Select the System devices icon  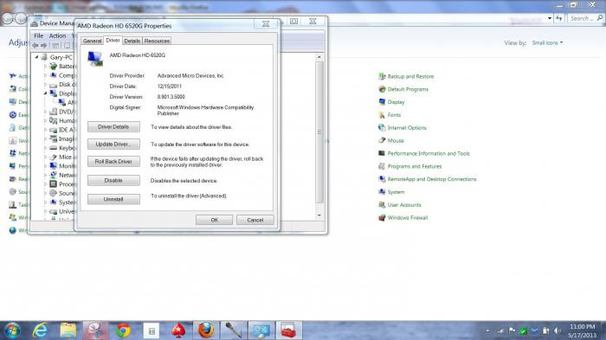coord(54,202)
